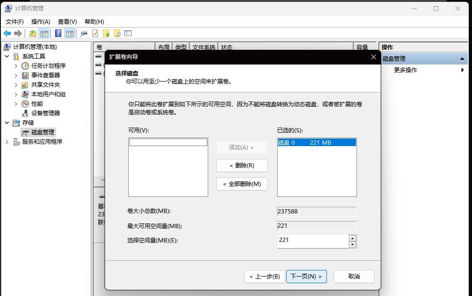Click the 布局 column header
This screenshot has width=472, height=296.
click(x=164, y=47)
